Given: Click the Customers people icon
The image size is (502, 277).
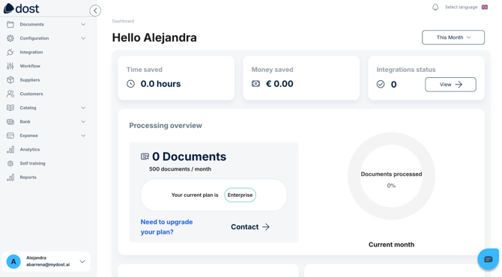Looking at the screenshot, I should [x=10, y=94].
